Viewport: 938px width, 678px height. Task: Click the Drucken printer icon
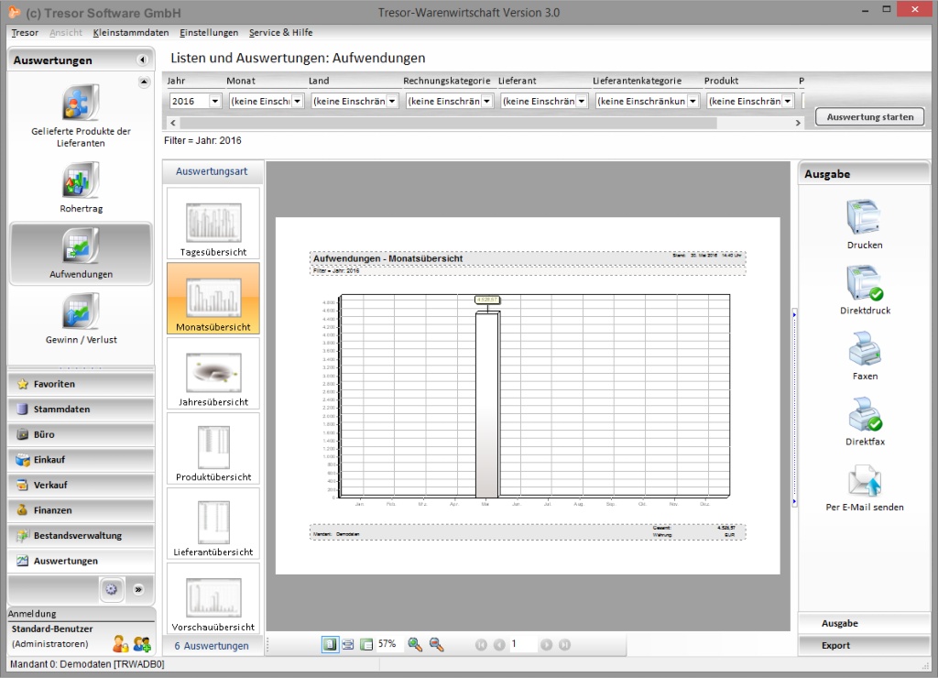tap(864, 216)
